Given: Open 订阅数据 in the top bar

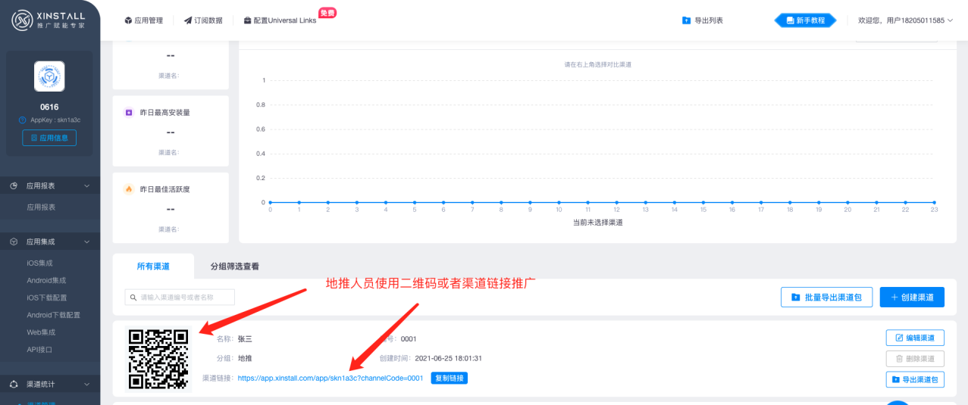Looking at the screenshot, I should point(203,20).
